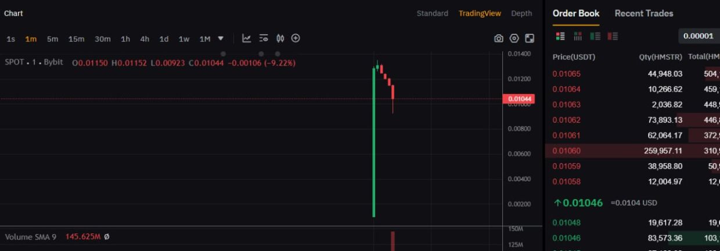The width and height of the screenshot is (720, 251).
Task: Switch to the Recent Trades tab
Action: pos(644,13)
